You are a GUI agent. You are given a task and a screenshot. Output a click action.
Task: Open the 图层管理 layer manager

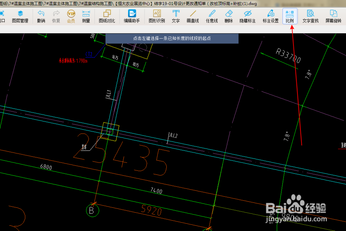[x=20, y=17]
